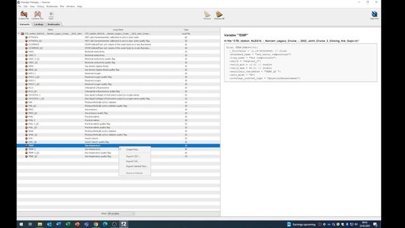Open the History menu
This screenshot has height=228, width=405.
coord(40,6)
